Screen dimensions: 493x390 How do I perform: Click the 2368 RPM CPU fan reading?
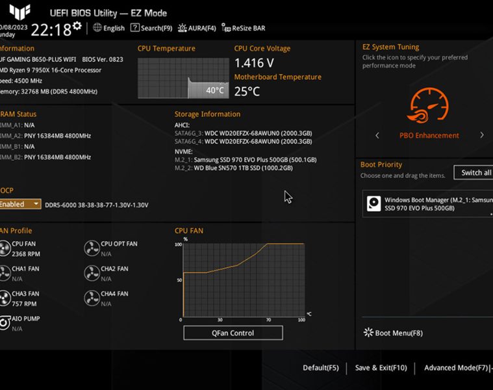[x=26, y=253]
